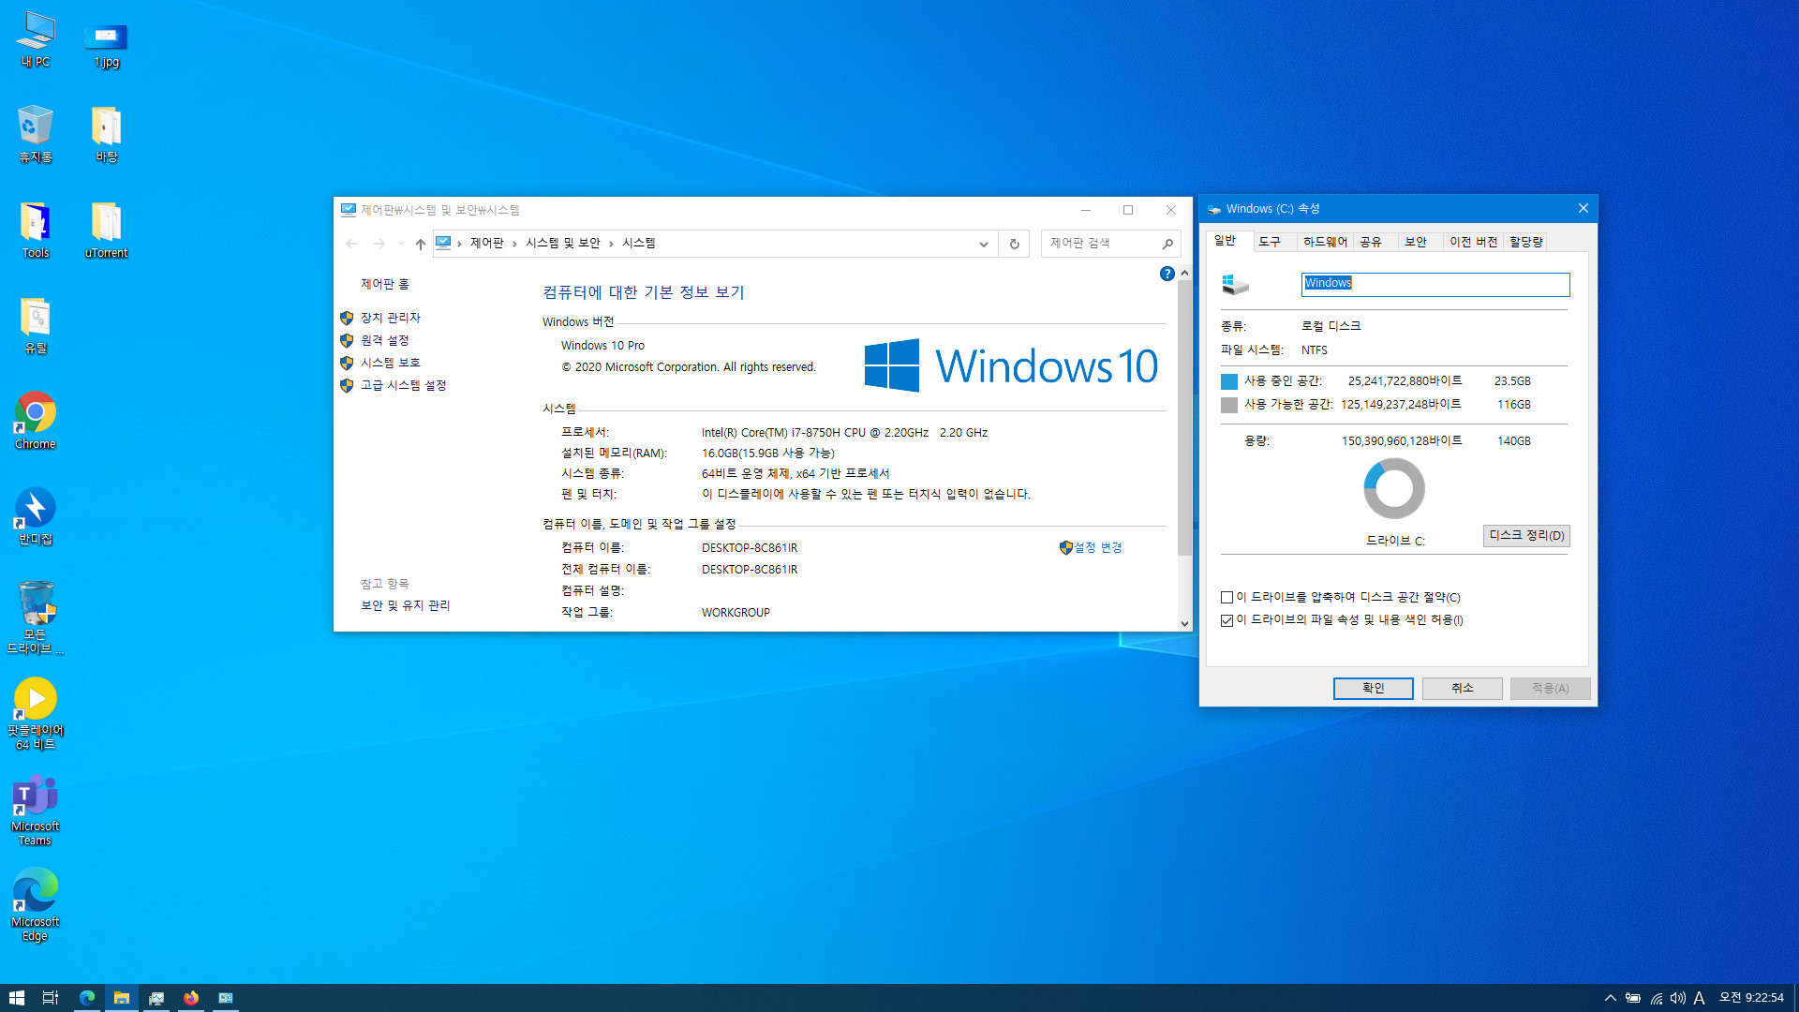Show hidden system tray icons
Image resolution: width=1799 pixels, height=1012 pixels.
1610,998
